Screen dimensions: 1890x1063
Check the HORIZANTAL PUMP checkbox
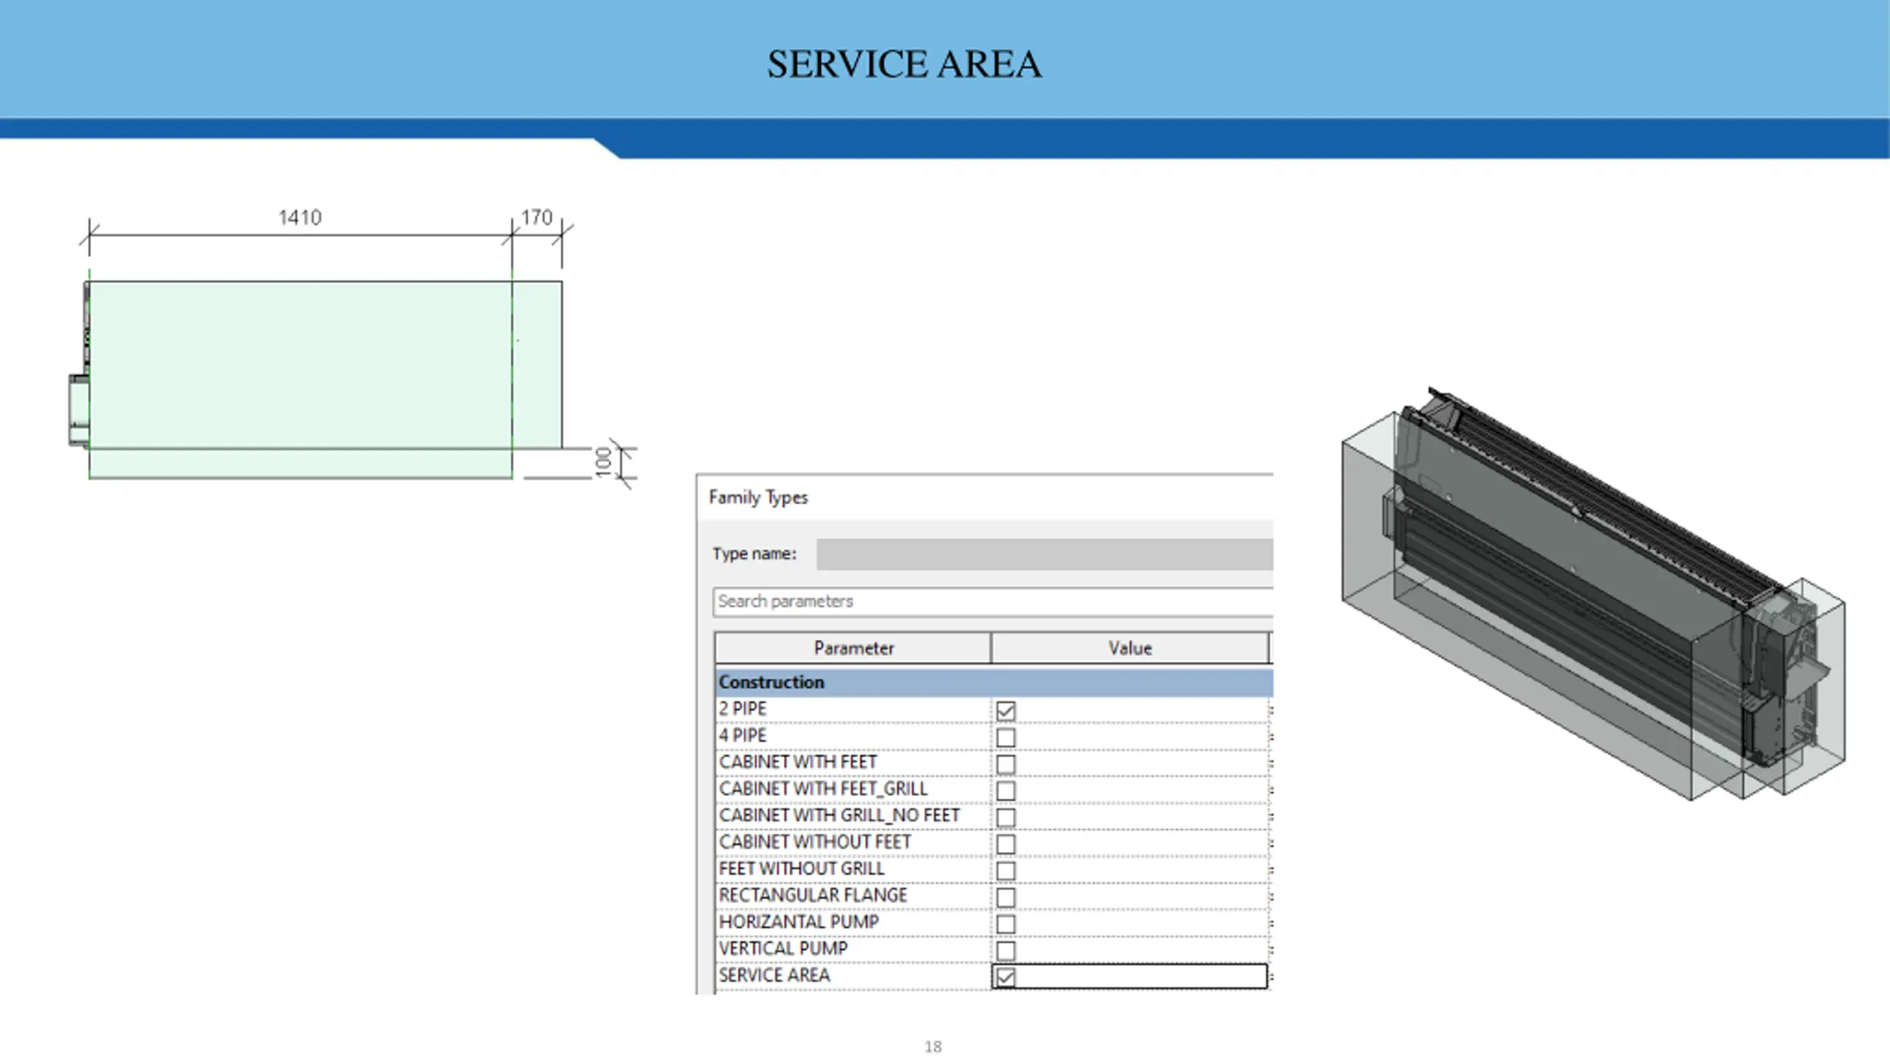(1006, 923)
